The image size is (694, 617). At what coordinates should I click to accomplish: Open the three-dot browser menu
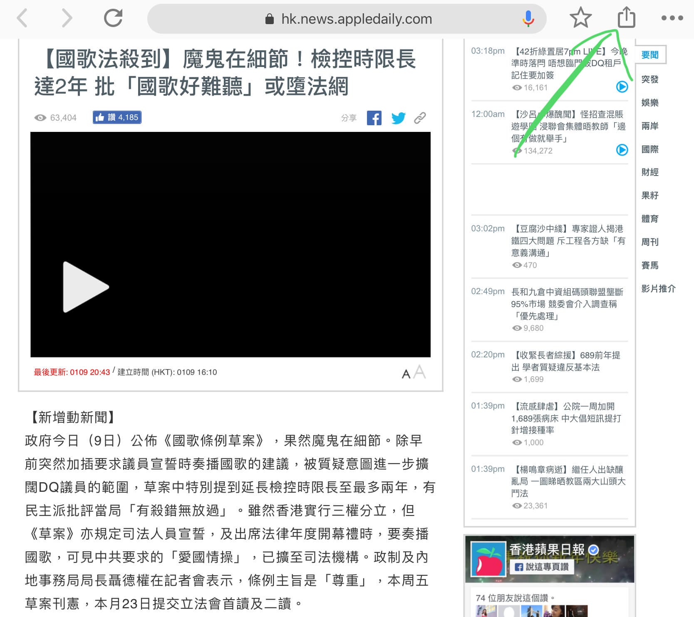[x=672, y=18]
